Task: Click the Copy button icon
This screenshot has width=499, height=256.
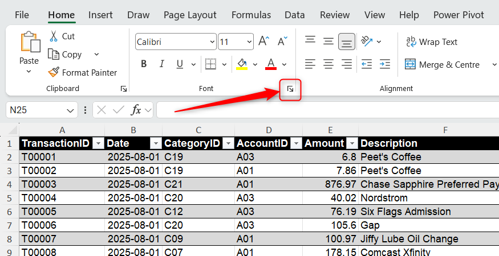Action: [x=54, y=54]
